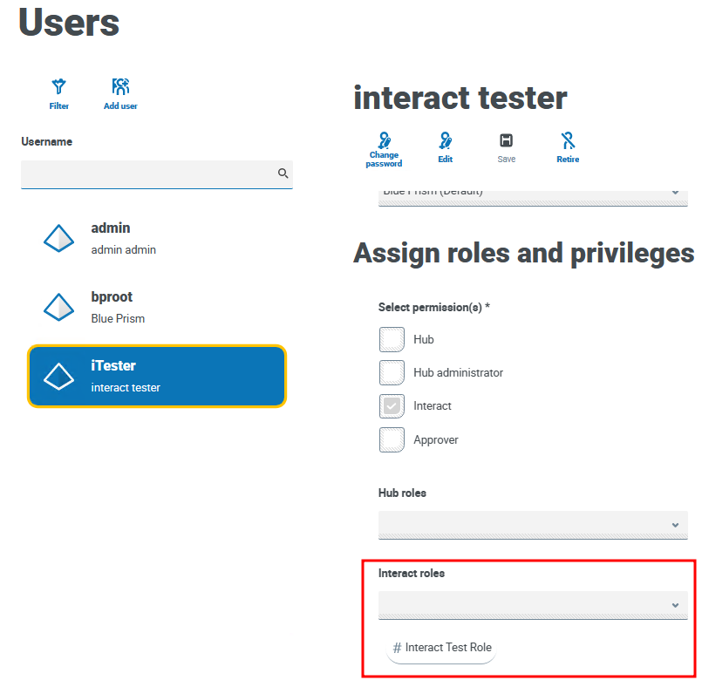Click the admin user avatar icon
Image resolution: width=702 pixels, height=687 pixels.
tap(58, 238)
